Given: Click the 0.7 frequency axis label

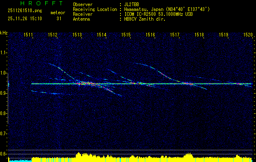Looking at the screenshot, I should pyautogui.click(x=4, y=133).
